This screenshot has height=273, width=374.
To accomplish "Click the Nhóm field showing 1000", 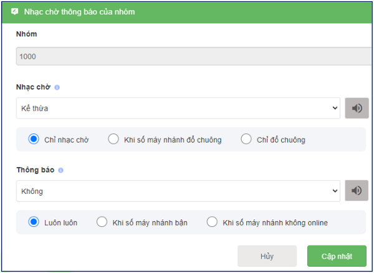I will tap(194, 56).
